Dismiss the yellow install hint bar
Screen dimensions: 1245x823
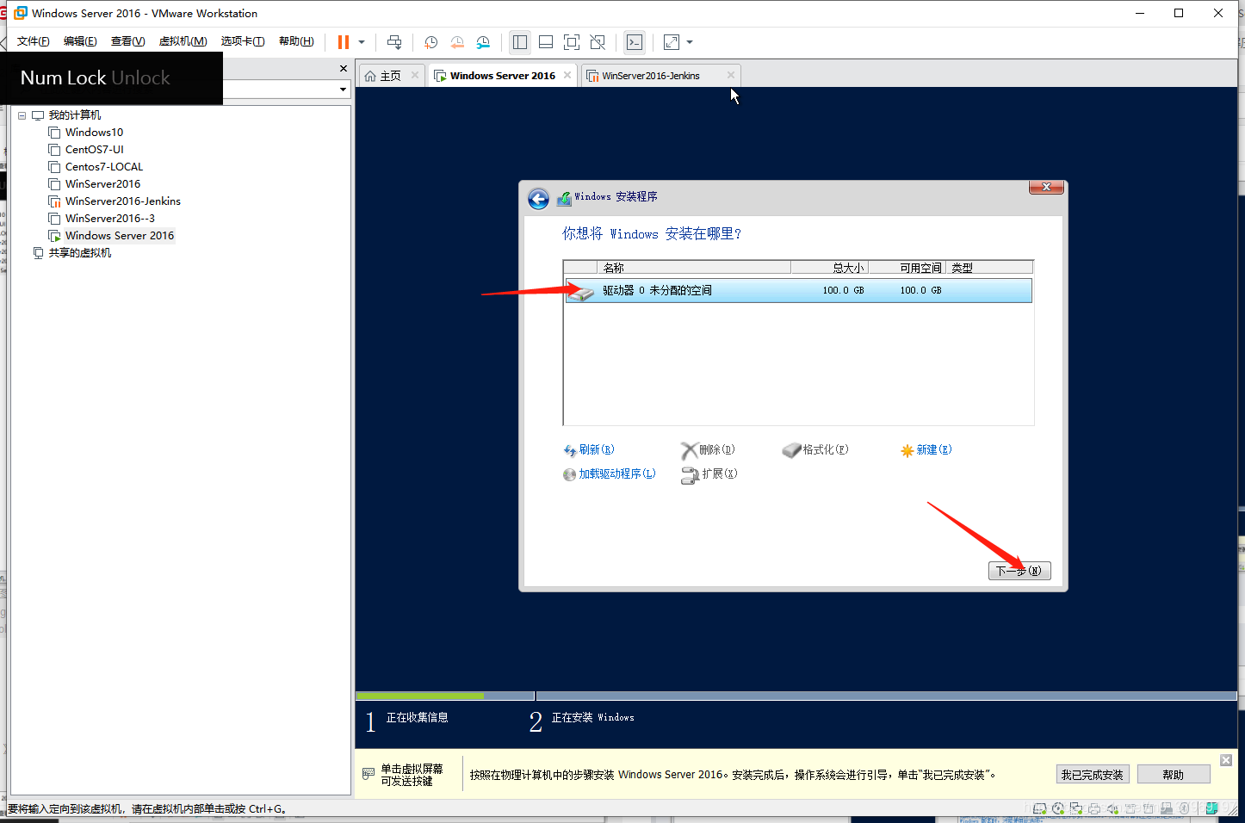click(x=1226, y=760)
